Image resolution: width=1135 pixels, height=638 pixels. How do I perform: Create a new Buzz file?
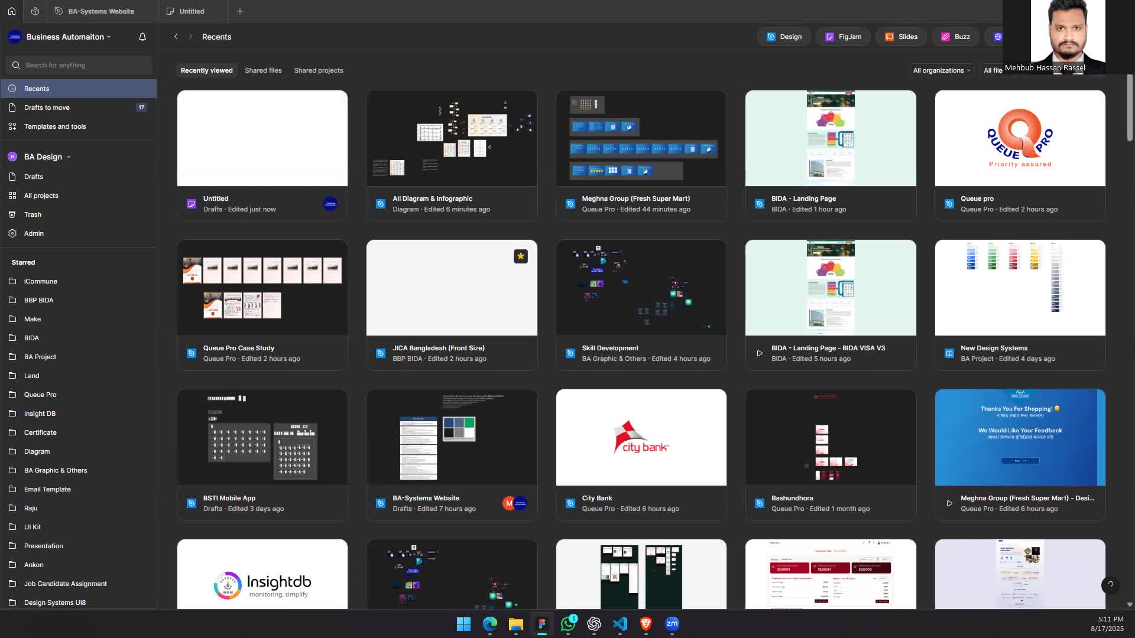click(x=955, y=37)
